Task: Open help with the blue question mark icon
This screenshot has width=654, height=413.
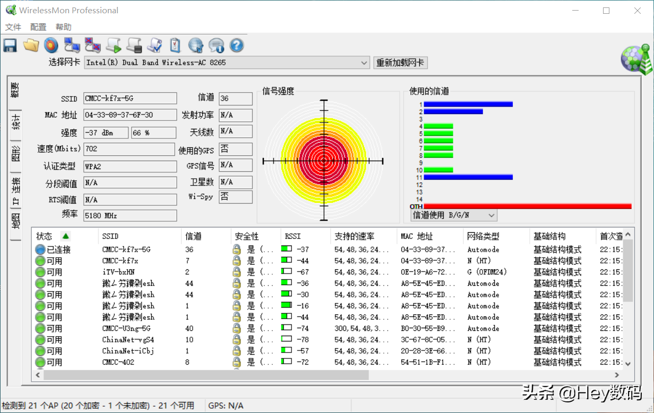Action: [x=237, y=46]
